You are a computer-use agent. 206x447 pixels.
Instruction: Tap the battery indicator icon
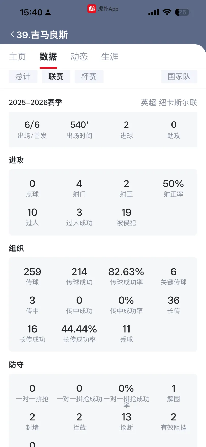[182, 12]
